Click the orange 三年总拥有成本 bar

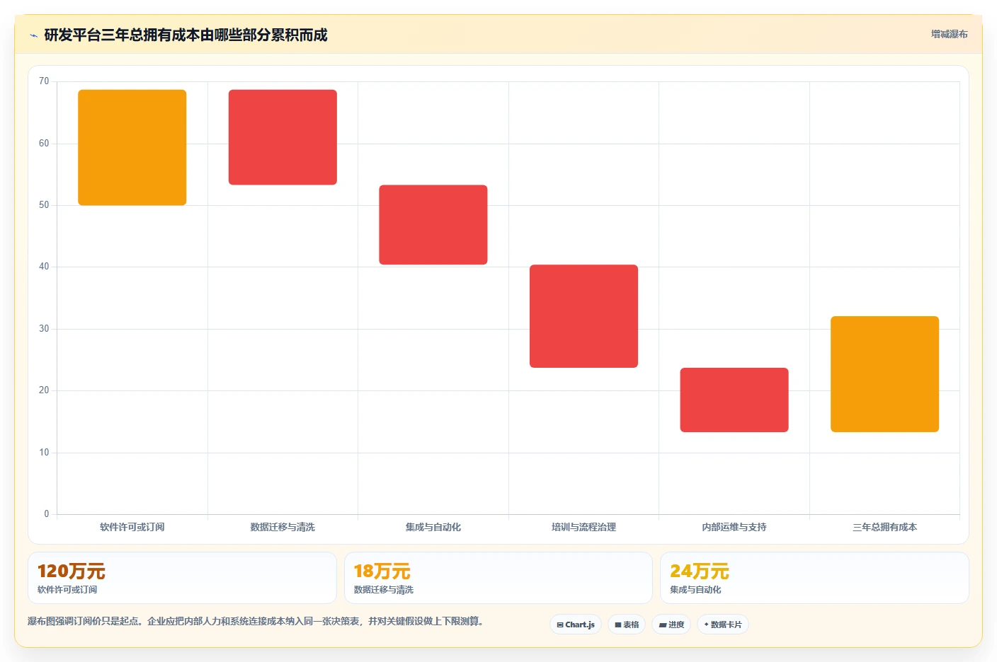[x=884, y=374]
